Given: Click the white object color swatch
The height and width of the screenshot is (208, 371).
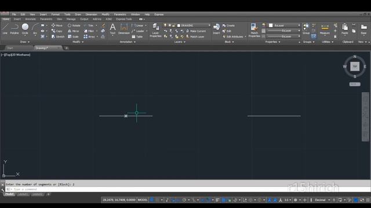Looking at the screenshot, I should [x=271, y=25].
